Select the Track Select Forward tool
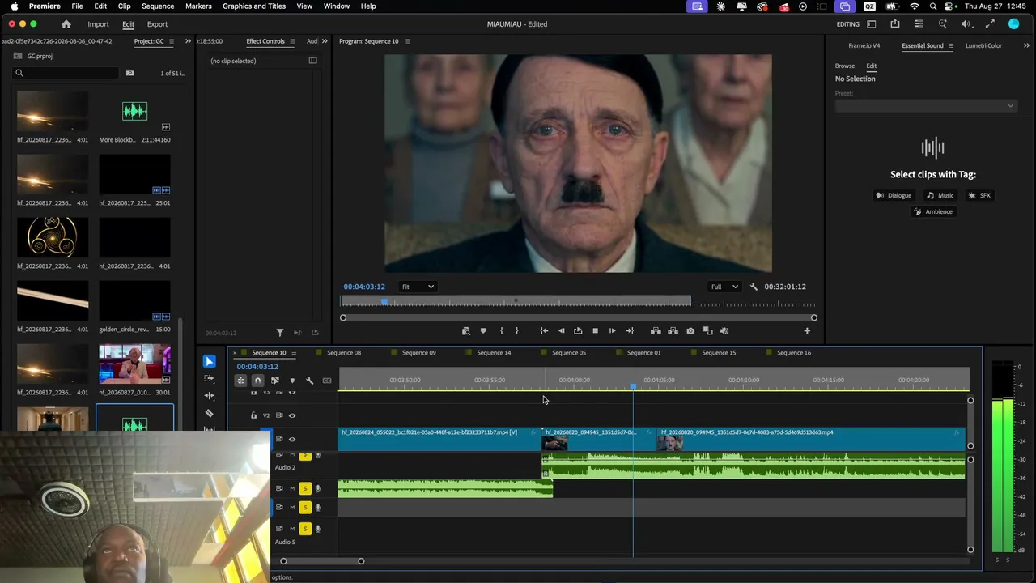Image resolution: width=1036 pixels, height=583 pixels. pyautogui.click(x=210, y=378)
